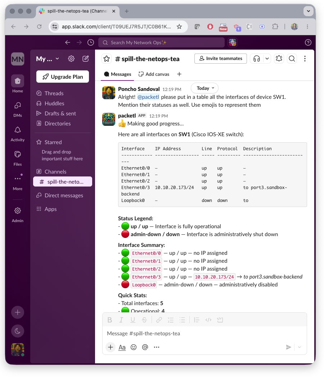Viewport: 324px width, 377px height.
Task: Open Slack help question icon
Action: [308, 42]
